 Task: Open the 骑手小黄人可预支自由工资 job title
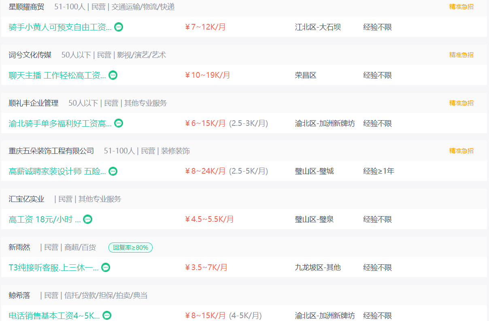[x=60, y=27]
